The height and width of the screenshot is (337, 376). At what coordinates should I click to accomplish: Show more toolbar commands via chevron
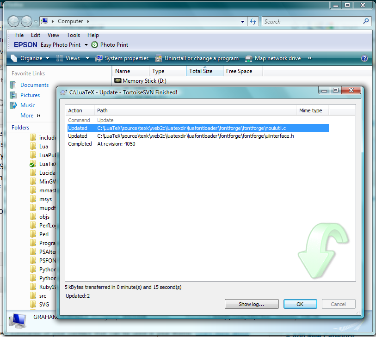point(309,58)
